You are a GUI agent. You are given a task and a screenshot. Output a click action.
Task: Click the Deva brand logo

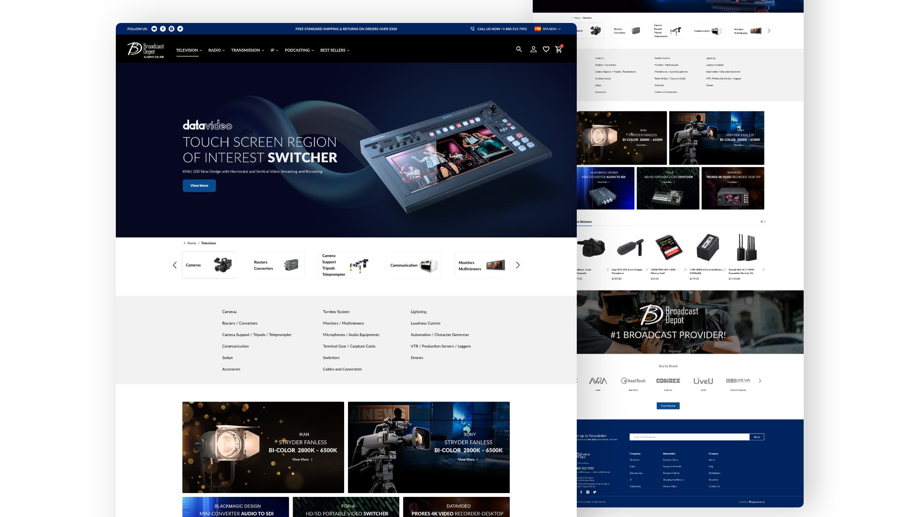(x=738, y=381)
